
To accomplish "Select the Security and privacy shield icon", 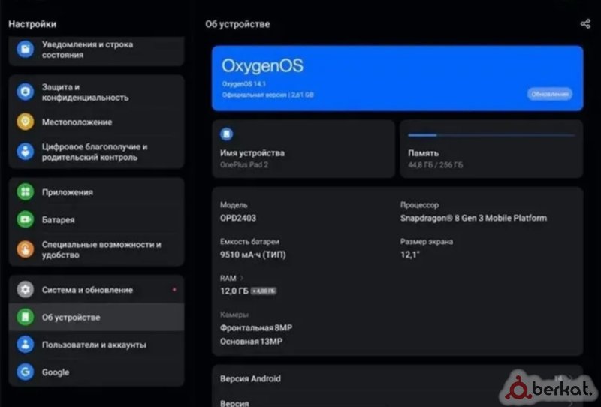I will 26,92.
